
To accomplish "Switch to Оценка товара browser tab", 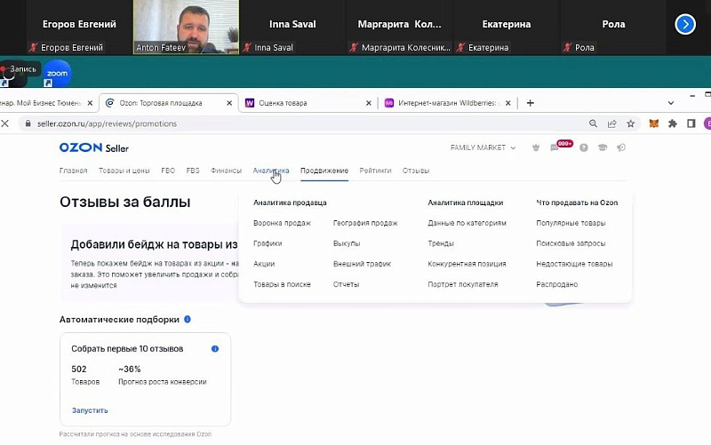I will [307, 103].
